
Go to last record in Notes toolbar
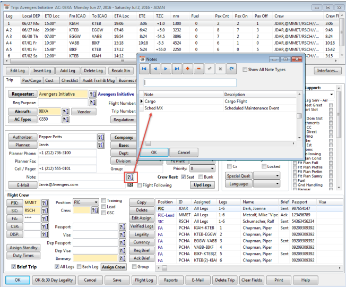click(x=177, y=69)
